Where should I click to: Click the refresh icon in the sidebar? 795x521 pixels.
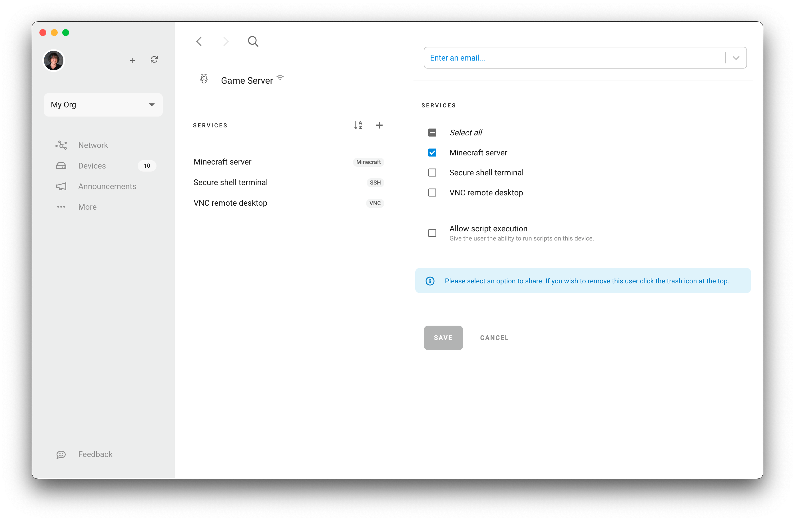click(x=154, y=60)
